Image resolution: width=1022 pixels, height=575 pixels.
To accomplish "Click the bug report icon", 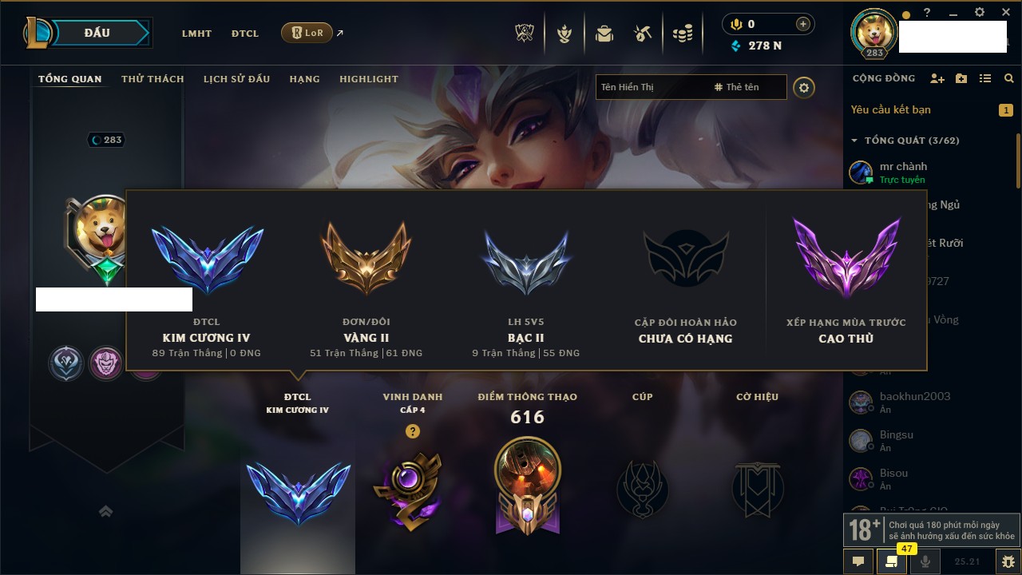I will (1008, 561).
